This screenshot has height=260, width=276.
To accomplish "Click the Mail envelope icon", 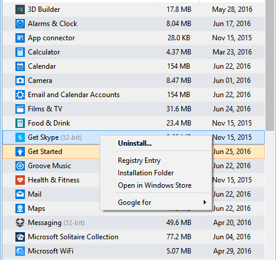I will coord(20,194).
